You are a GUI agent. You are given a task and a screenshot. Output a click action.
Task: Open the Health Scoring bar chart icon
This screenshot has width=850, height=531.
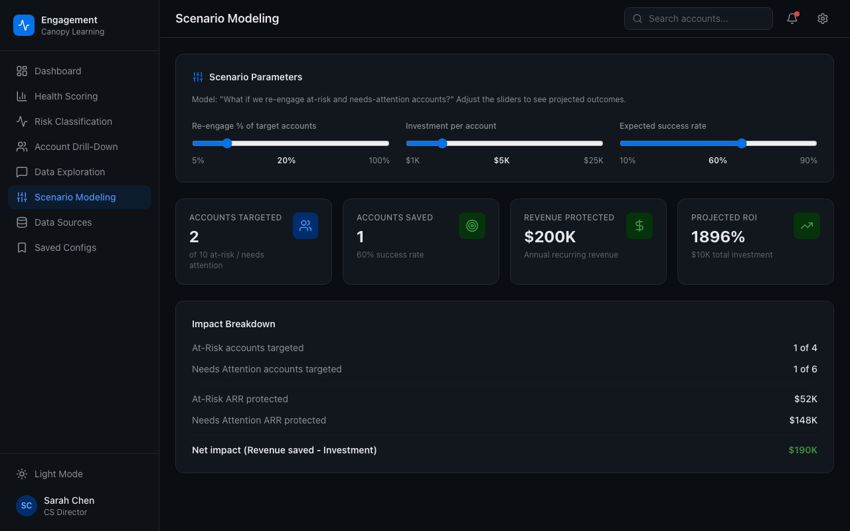21,96
